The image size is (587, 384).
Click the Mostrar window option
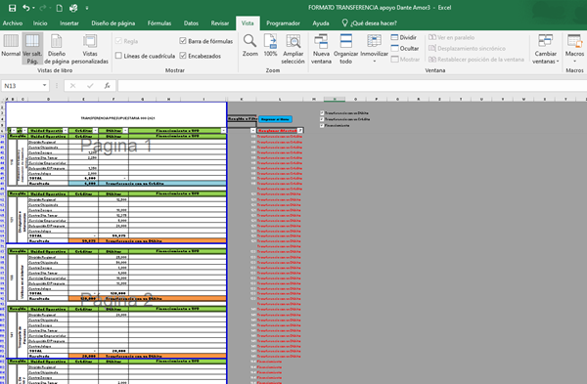pos(405,59)
